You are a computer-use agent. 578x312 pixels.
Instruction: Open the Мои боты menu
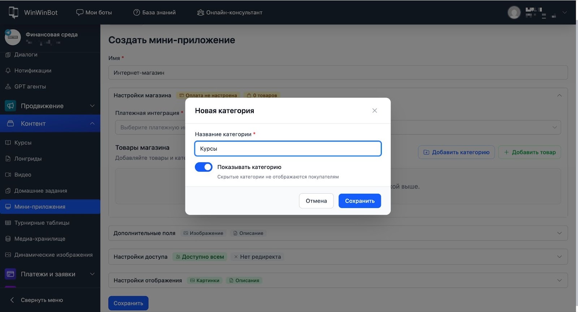tap(94, 12)
